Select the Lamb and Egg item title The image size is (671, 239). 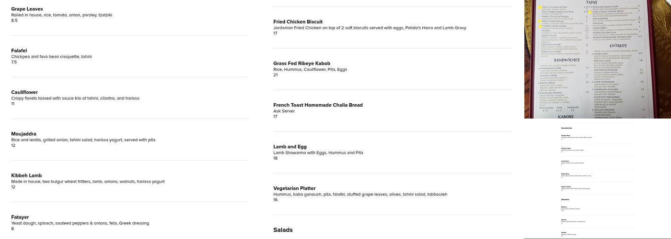pyautogui.click(x=290, y=147)
